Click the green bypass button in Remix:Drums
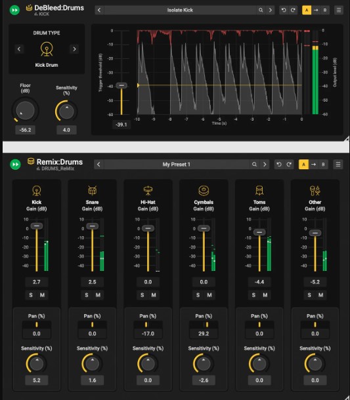The image size is (350, 400). click(15, 165)
